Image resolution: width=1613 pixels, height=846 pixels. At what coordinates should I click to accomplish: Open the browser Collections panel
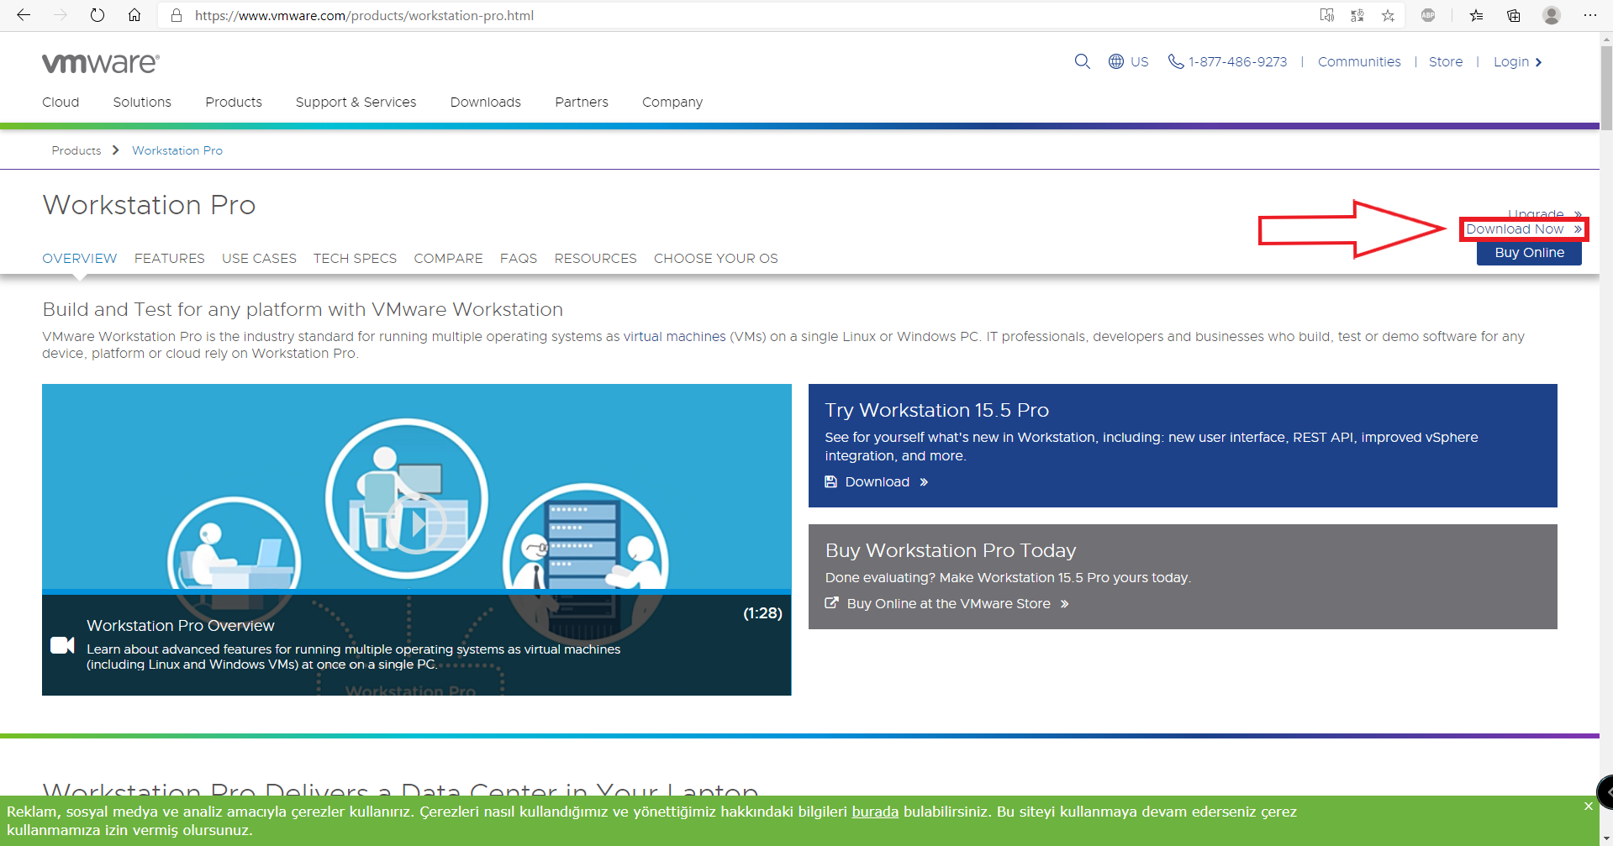click(x=1514, y=15)
